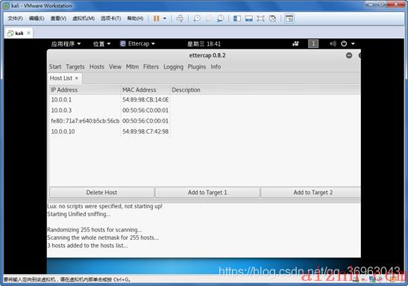The image size is (408, 286).
Task: Enter full screen mode with its icon
Action: (x=261, y=19)
